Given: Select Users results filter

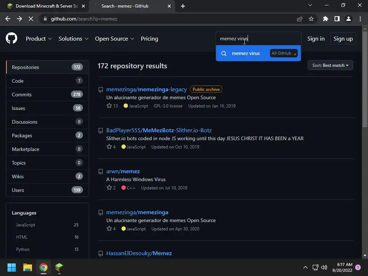Looking at the screenshot, I should tap(47, 190).
